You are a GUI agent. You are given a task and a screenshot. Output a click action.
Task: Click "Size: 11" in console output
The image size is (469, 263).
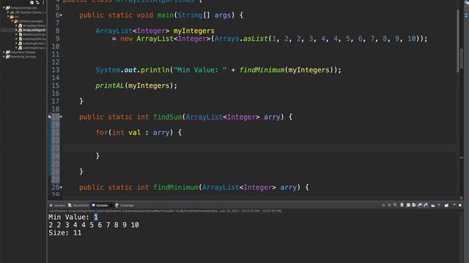point(65,233)
